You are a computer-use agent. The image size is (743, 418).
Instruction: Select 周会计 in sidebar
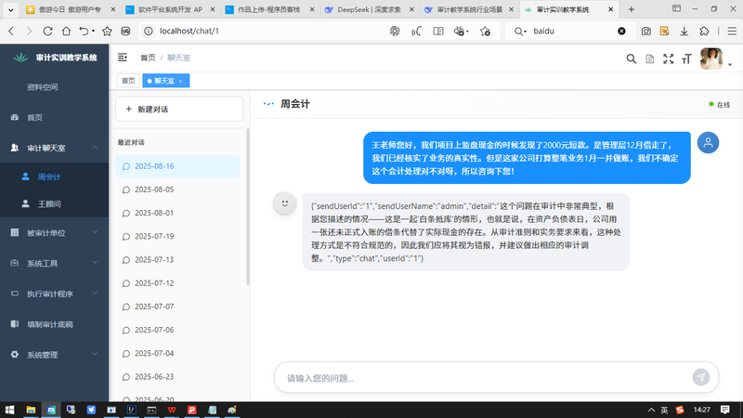coord(54,176)
